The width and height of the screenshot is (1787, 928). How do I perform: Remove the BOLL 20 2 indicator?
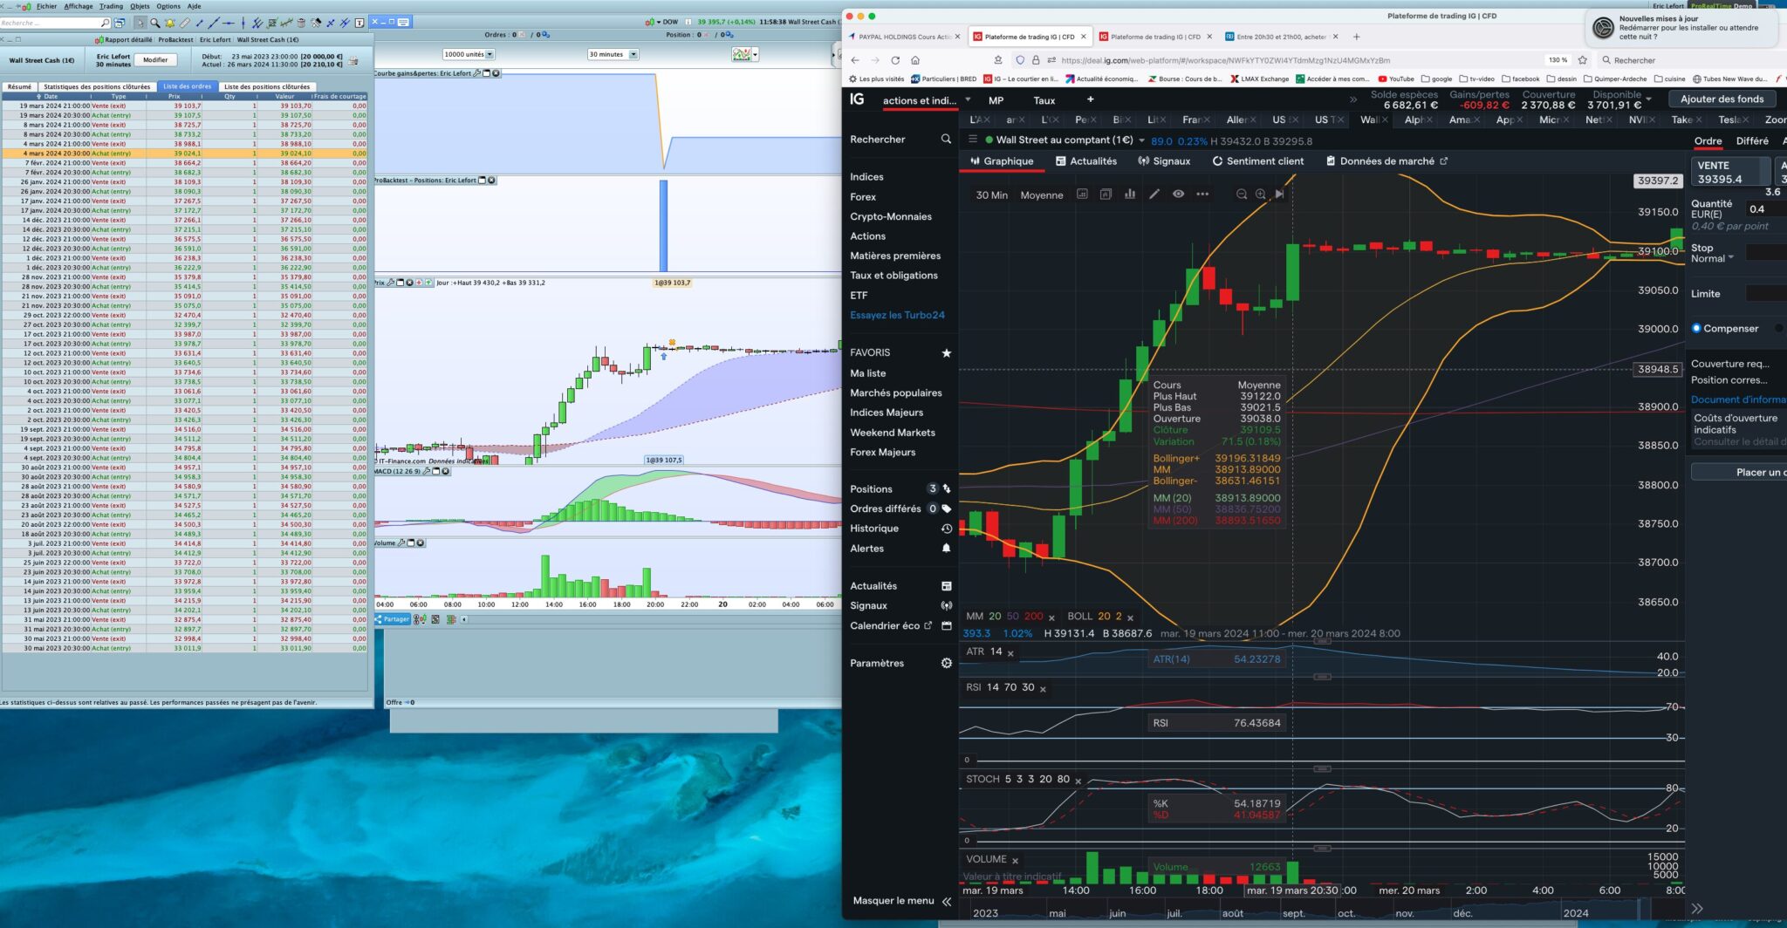coord(1130,618)
